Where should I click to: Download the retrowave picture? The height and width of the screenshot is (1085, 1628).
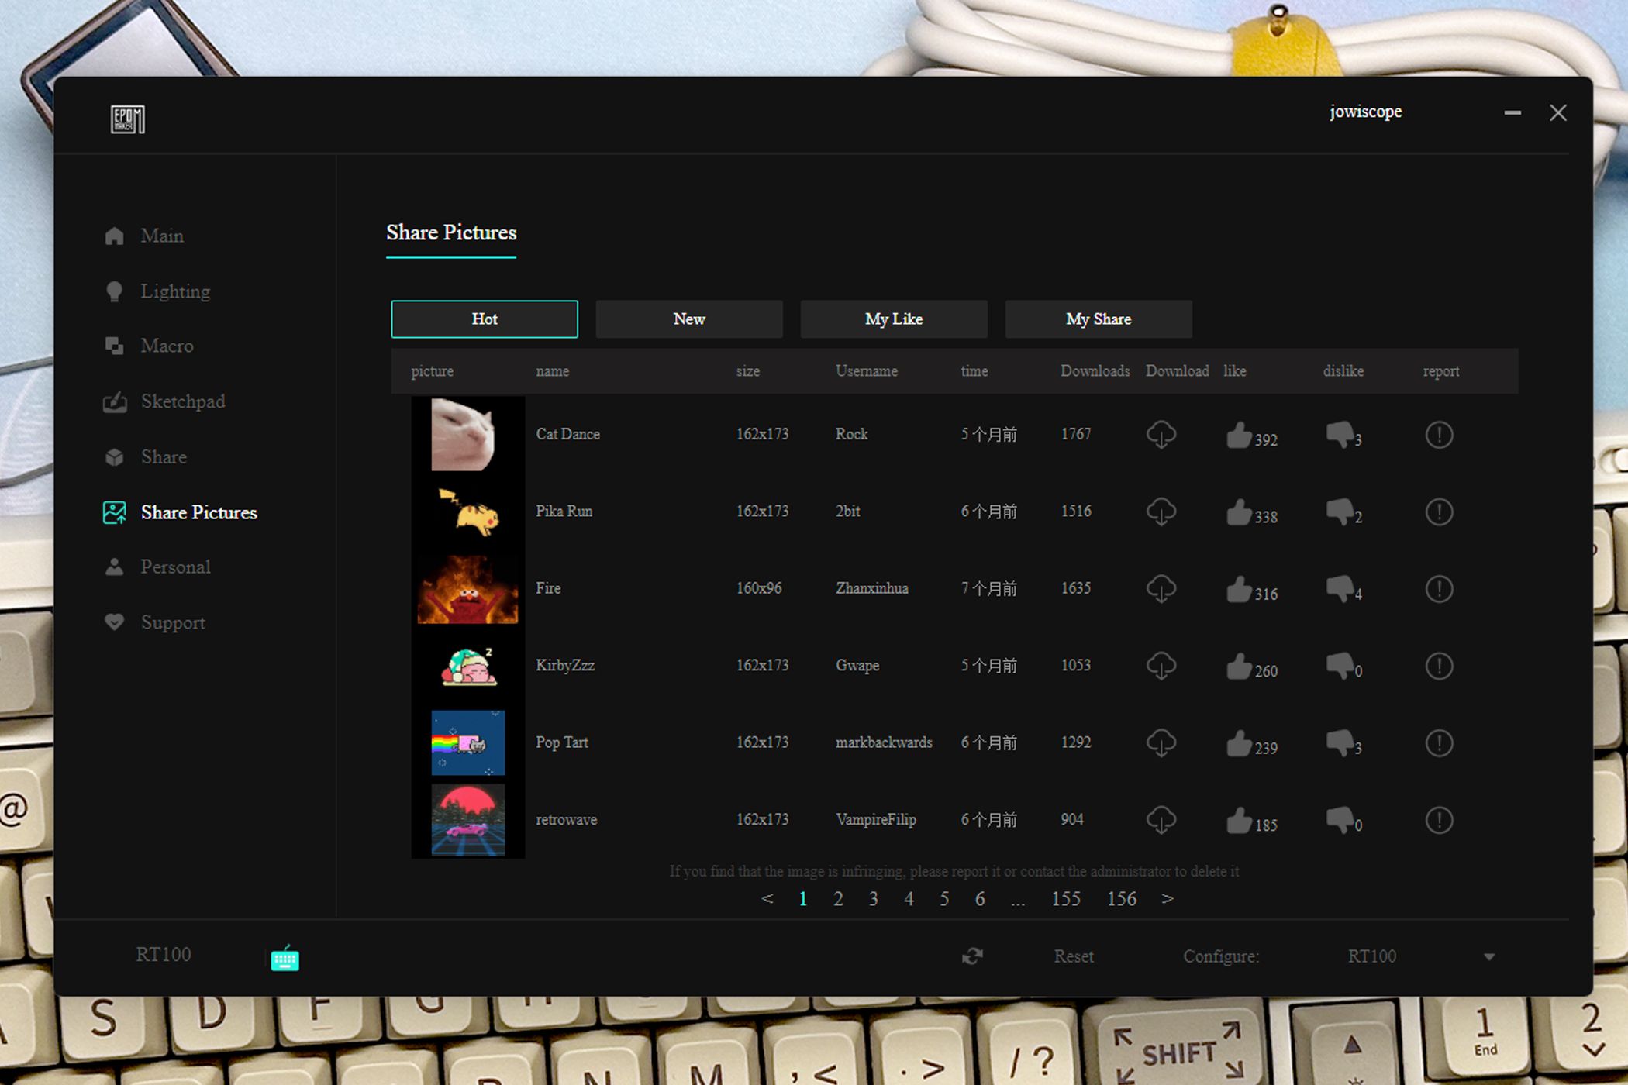[x=1161, y=820]
